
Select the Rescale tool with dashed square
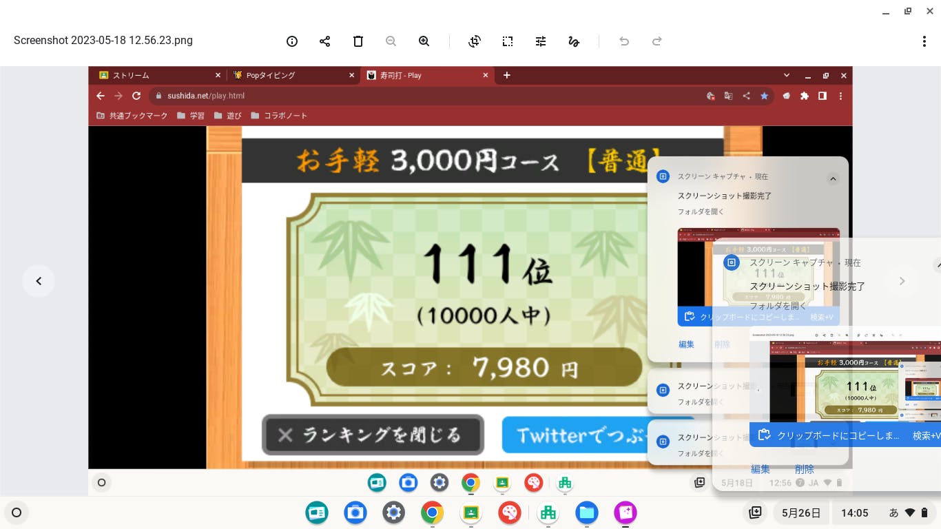(x=508, y=41)
